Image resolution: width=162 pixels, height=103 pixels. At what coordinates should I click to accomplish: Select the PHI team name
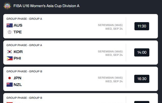click(x=17, y=58)
